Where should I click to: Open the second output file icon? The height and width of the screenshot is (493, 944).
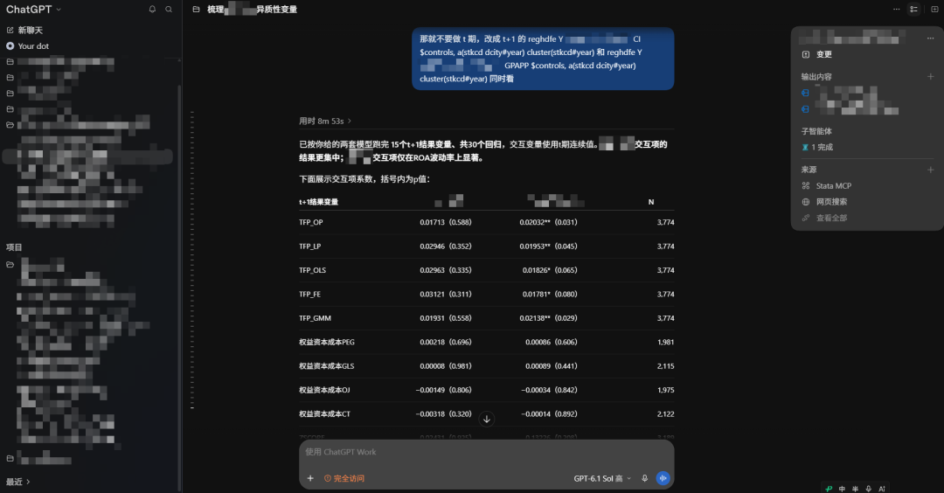pyautogui.click(x=805, y=109)
